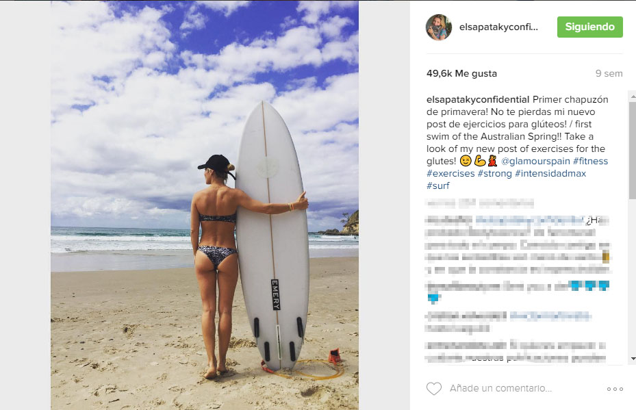Open the #exercises hashtag
This screenshot has width=636, height=410.
tap(450, 173)
